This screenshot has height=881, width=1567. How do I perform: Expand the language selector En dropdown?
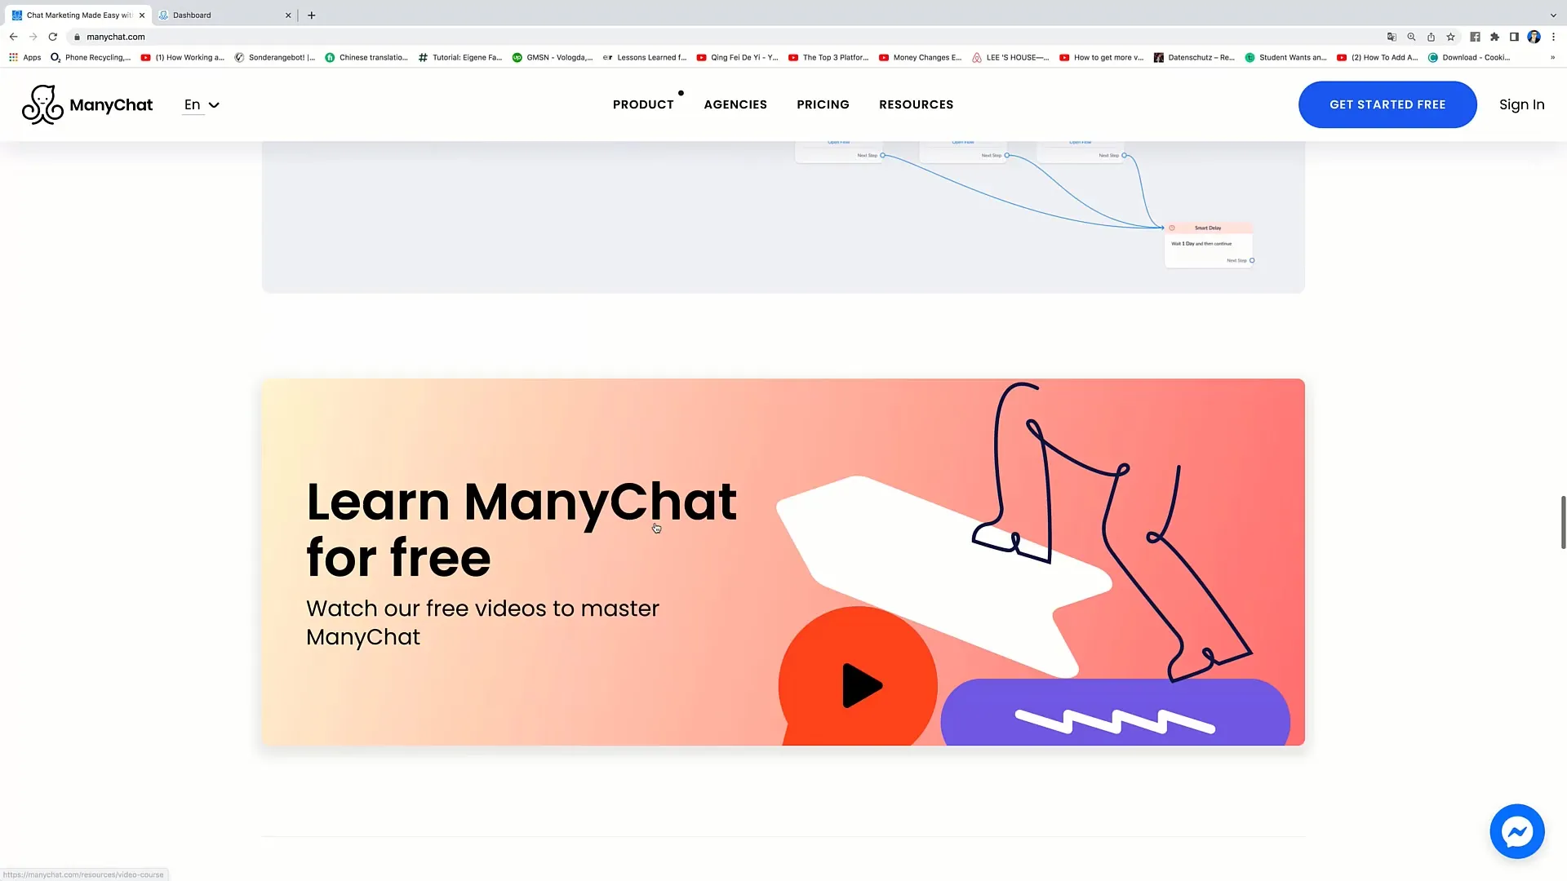pyautogui.click(x=200, y=104)
